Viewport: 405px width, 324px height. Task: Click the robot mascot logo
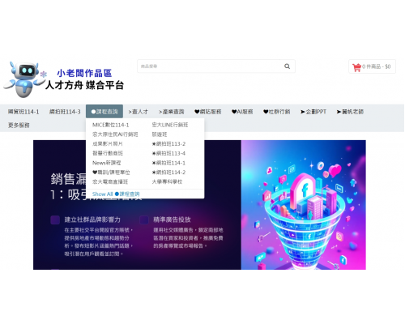(24, 79)
